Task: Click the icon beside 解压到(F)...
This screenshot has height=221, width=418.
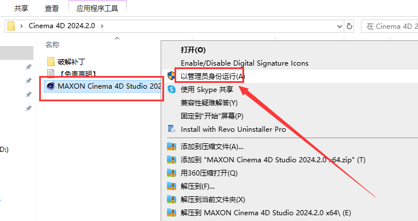Action: (x=172, y=186)
